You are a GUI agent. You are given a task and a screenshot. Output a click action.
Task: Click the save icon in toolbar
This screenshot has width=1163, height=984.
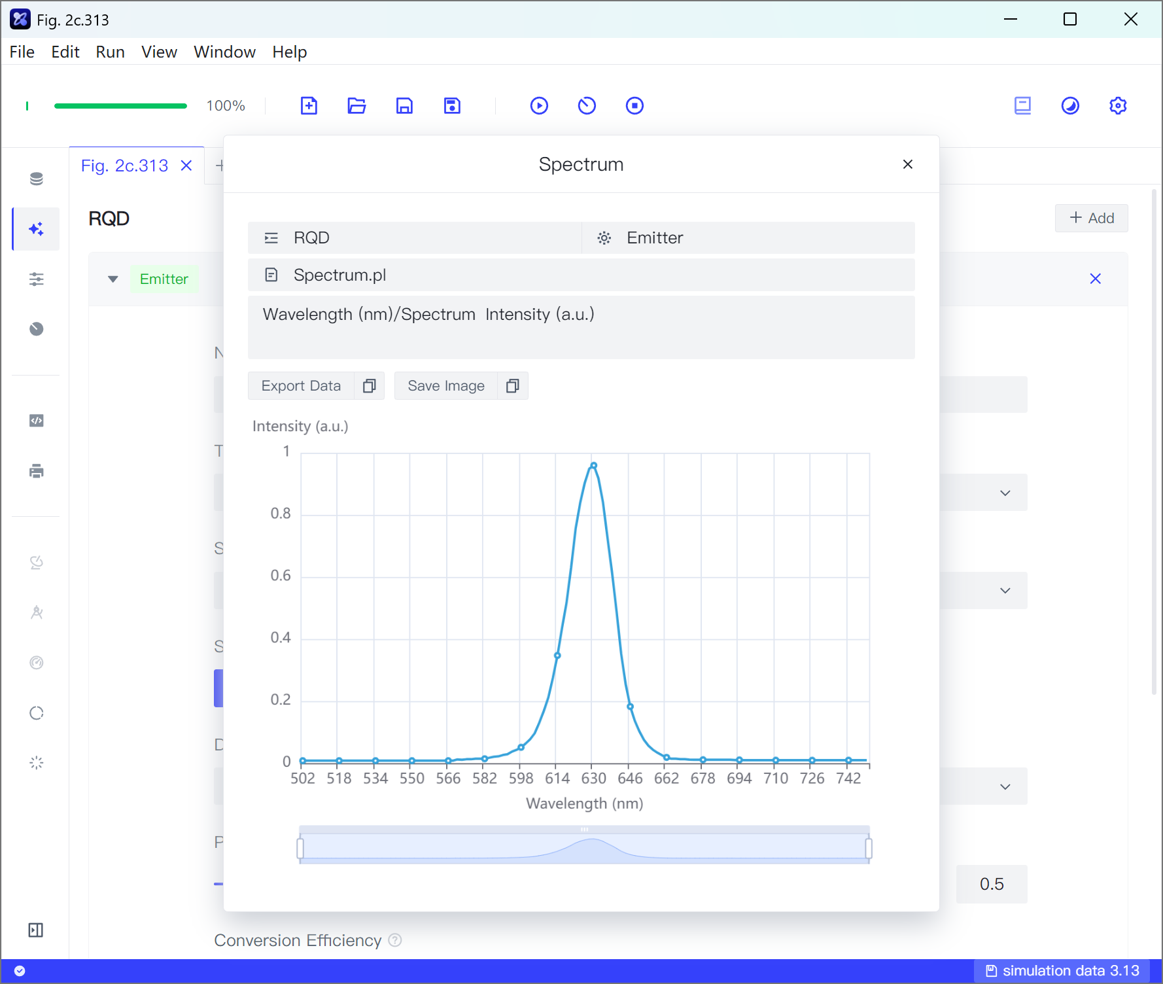coord(404,105)
